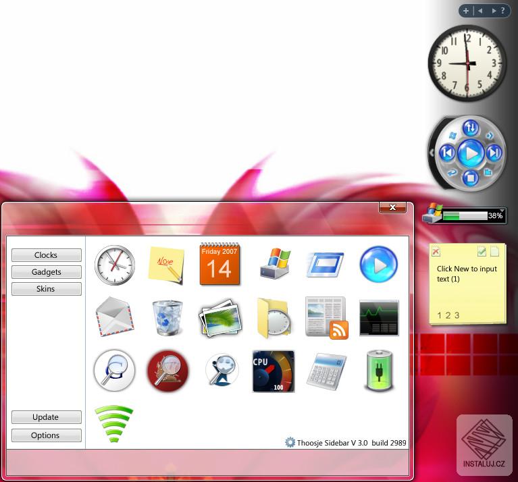Screen dimensions: 518x482
Task: Skip to the next track in the media gadget
Action: point(494,153)
